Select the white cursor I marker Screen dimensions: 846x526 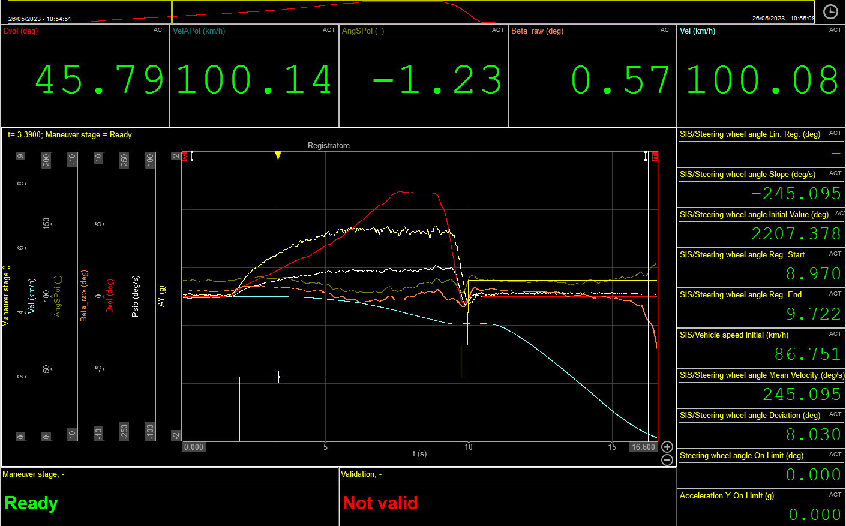click(x=192, y=157)
